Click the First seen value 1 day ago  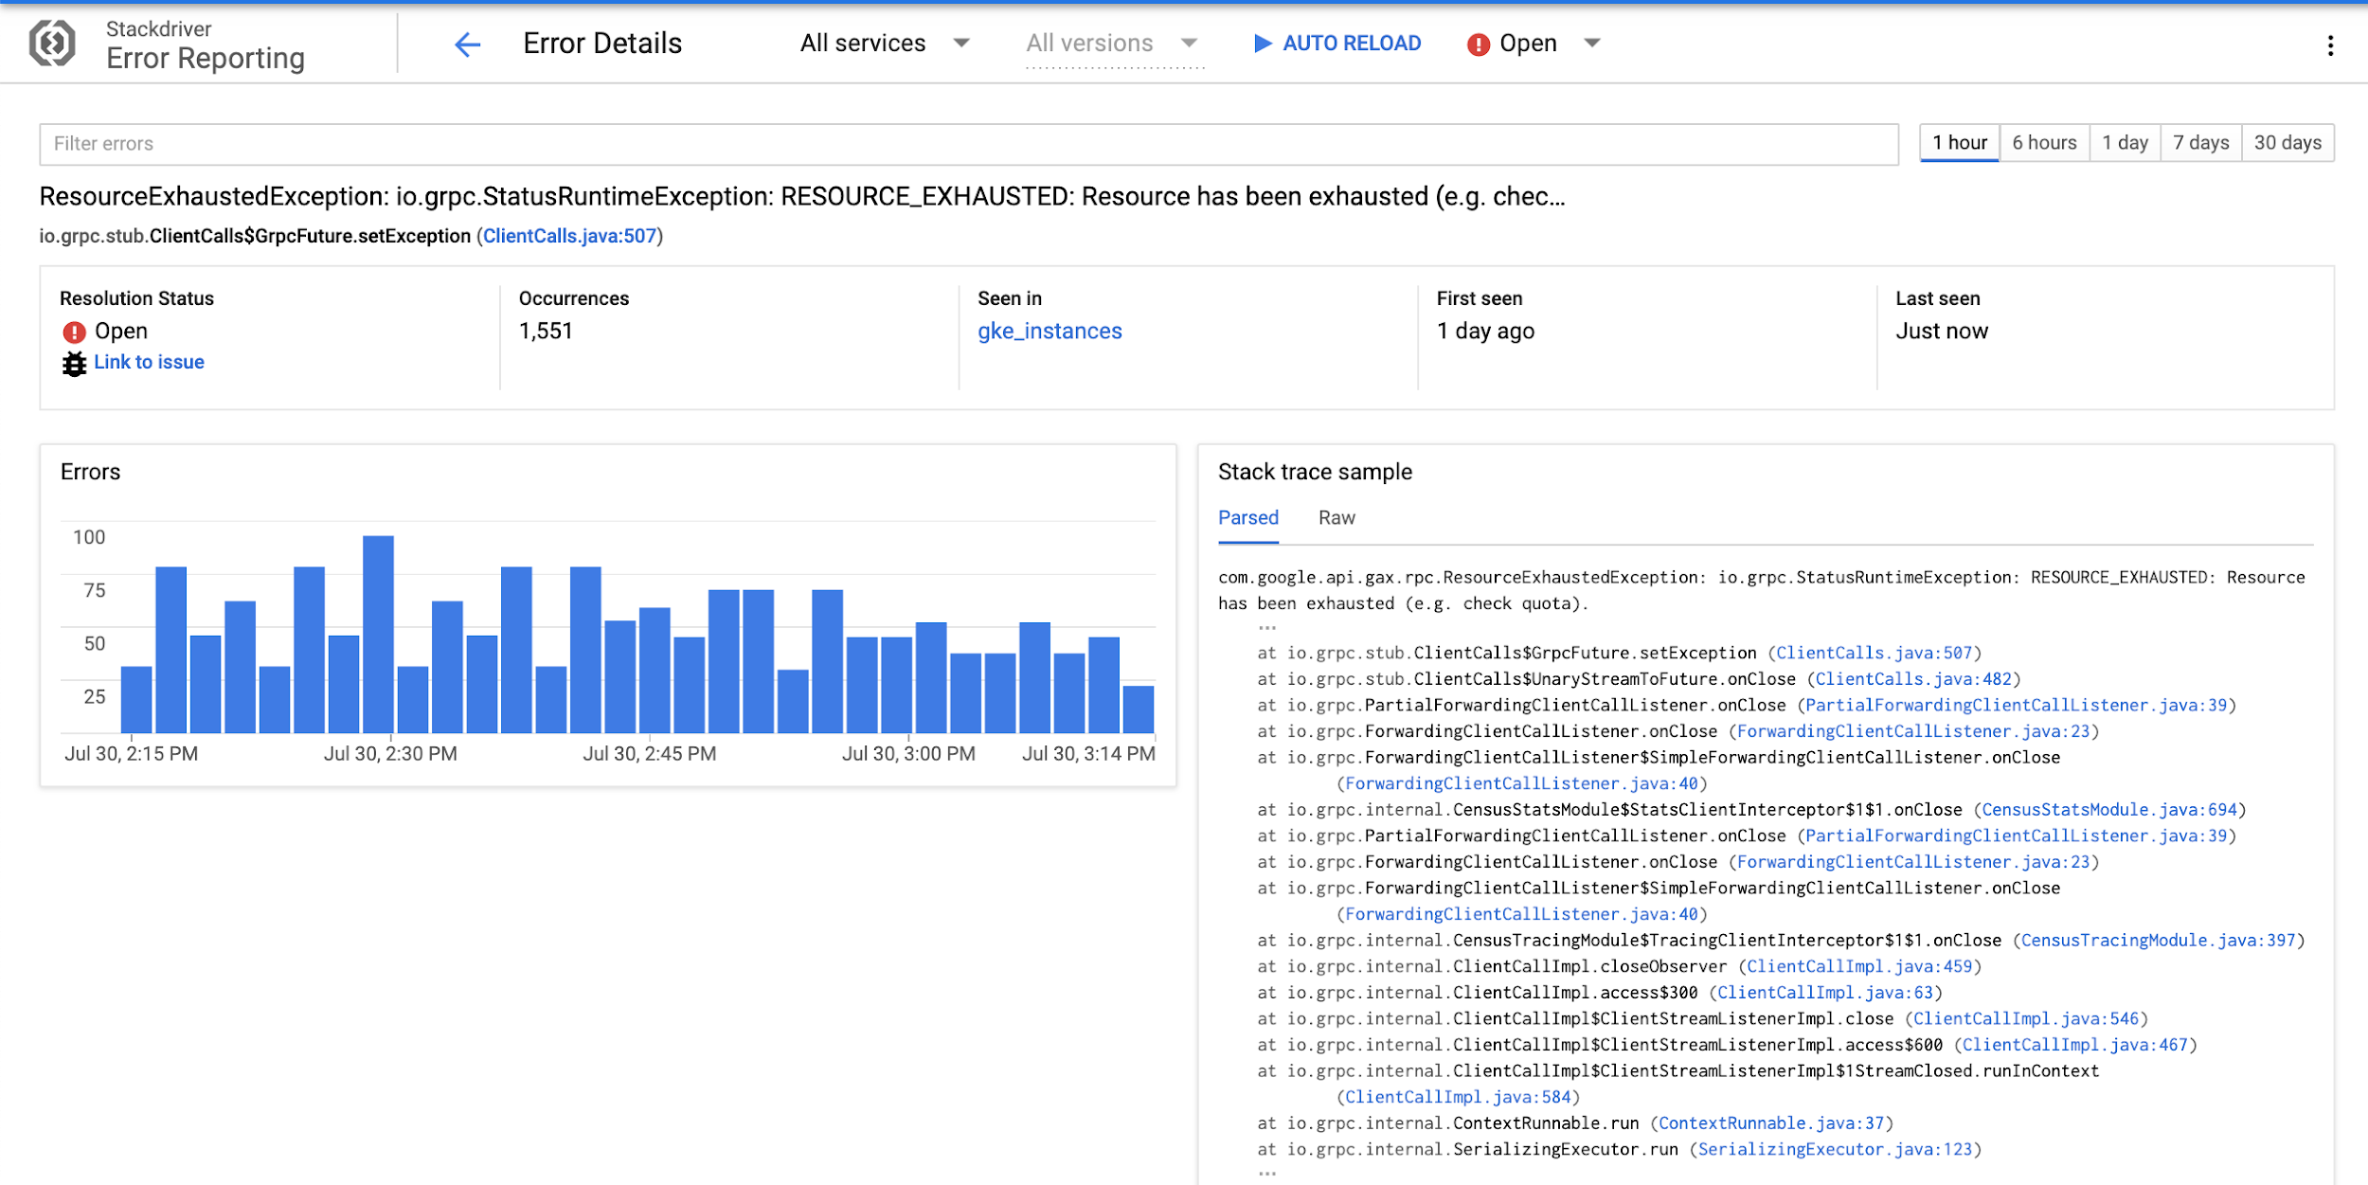pyautogui.click(x=1485, y=332)
